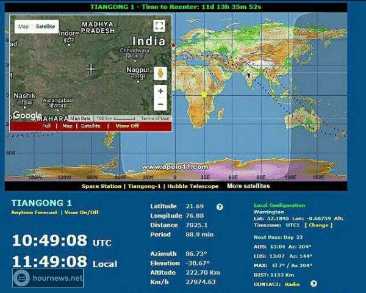366x293 pixels.
Task: Switch Google map to Map view tab
Action: pyautogui.click(x=23, y=26)
